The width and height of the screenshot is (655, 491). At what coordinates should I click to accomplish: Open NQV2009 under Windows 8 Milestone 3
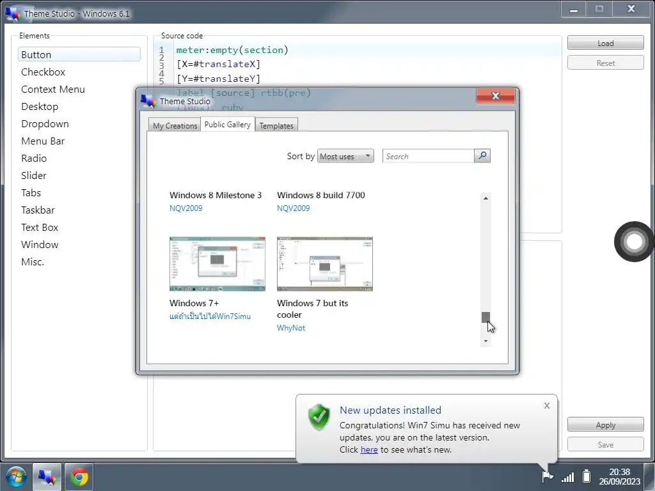pyautogui.click(x=186, y=208)
